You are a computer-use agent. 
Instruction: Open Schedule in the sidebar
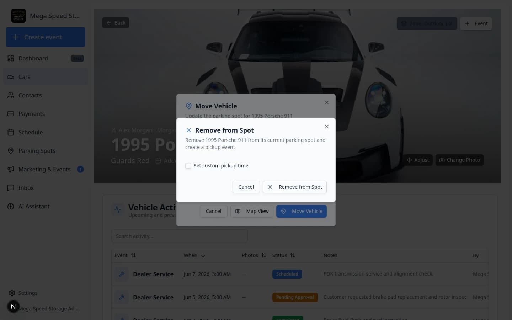pos(46,132)
